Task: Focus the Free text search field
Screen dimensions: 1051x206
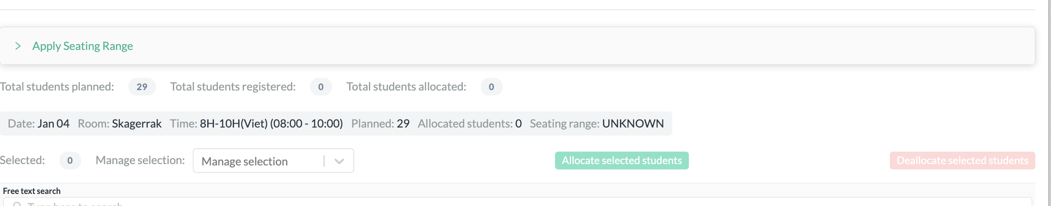Action: [517, 202]
